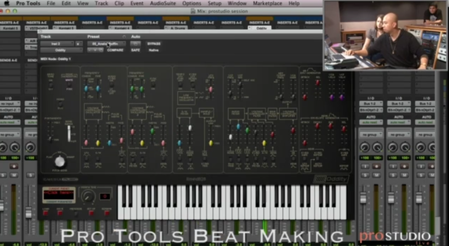This screenshot has height=246, width=449.
Task: Click the ADSR red decay slider
Action: coord(317,126)
